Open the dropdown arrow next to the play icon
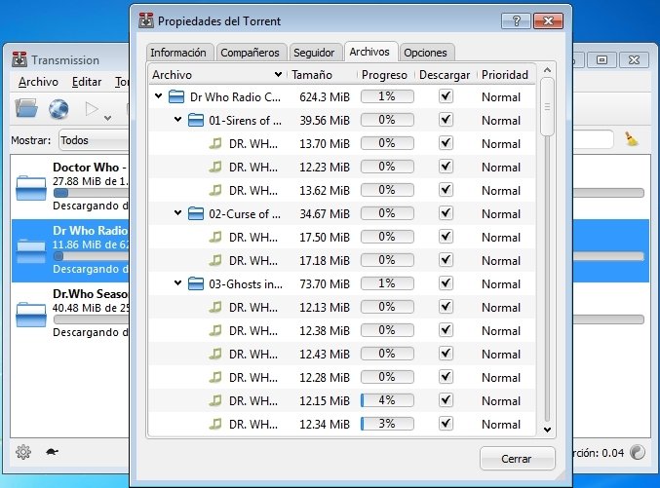Image resolution: width=660 pixels, height=488 pixels. click(x=108, y=118)
